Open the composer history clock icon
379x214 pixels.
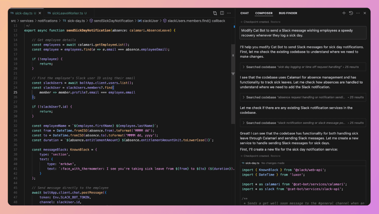click(351, 13)
